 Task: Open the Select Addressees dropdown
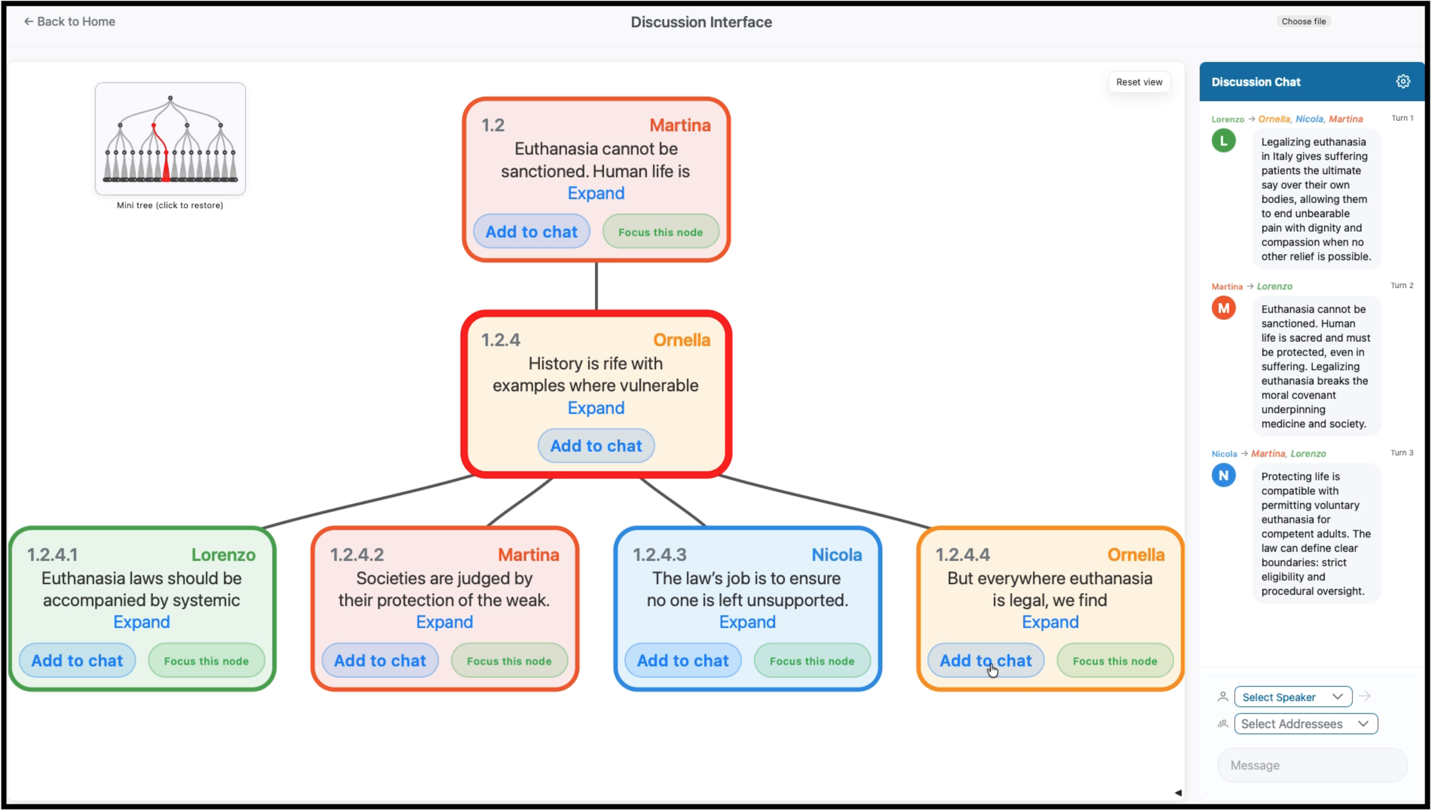[1305, 724]
